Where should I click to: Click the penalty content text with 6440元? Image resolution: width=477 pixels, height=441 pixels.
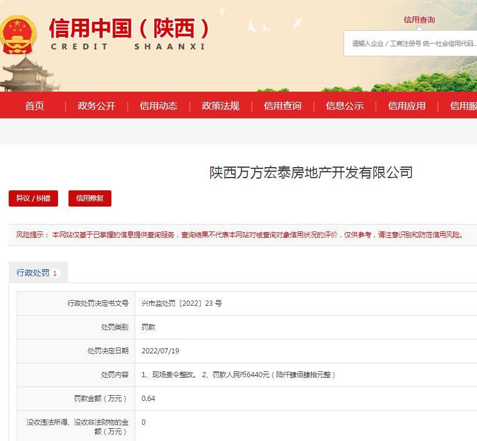pos(238,375)
